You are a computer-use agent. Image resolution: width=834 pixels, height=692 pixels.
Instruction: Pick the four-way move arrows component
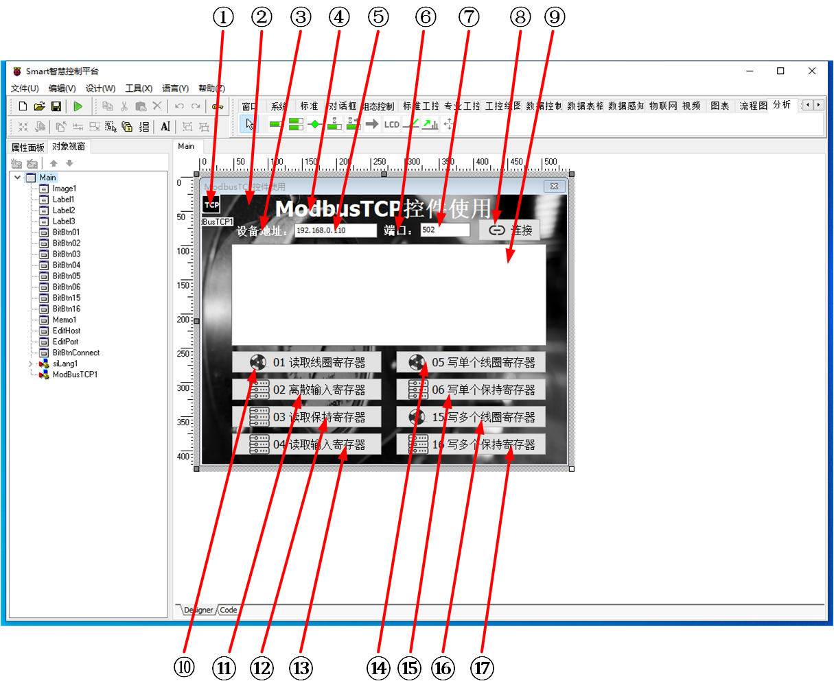coord(449,124)
